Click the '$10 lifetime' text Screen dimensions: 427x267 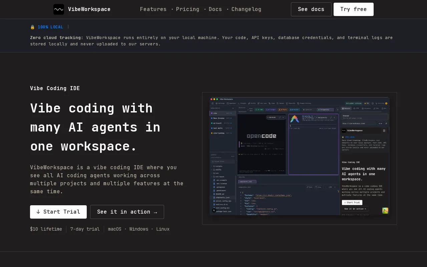point(46,229)
